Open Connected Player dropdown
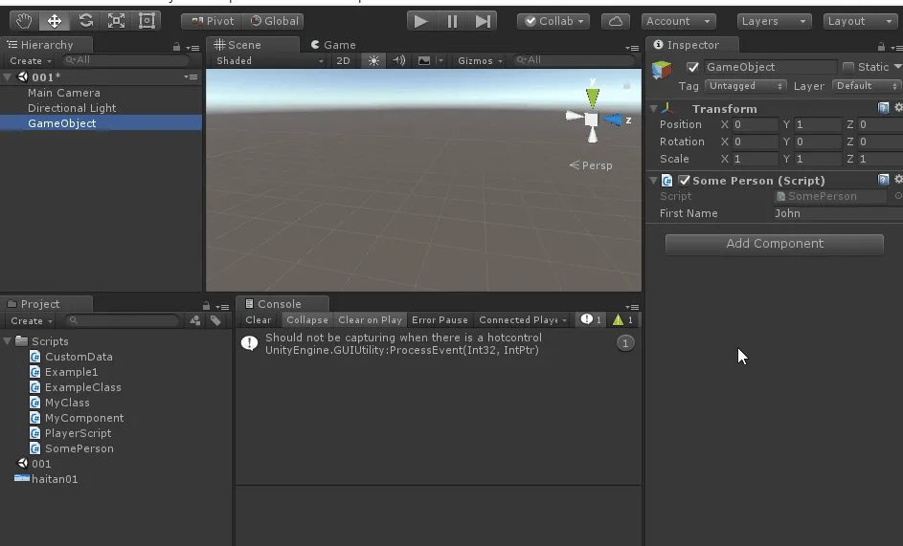 pos(523,320)
